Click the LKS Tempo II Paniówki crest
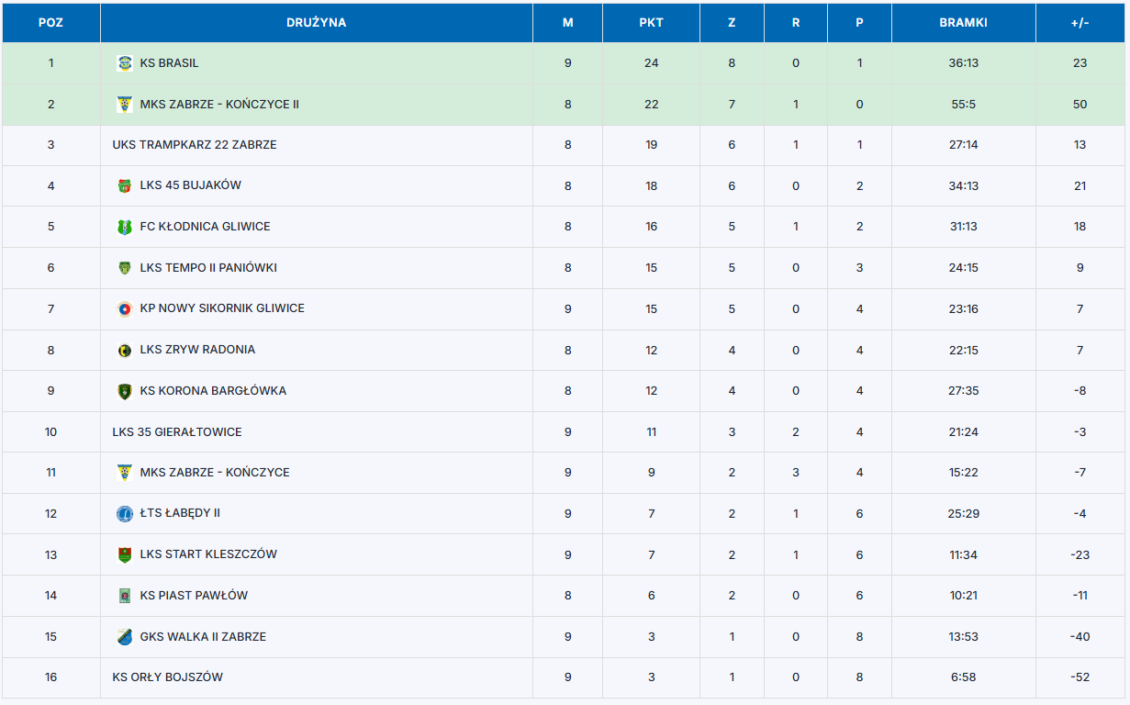Viewport: 1130px width, 705px height. click(x=125, y=268)
